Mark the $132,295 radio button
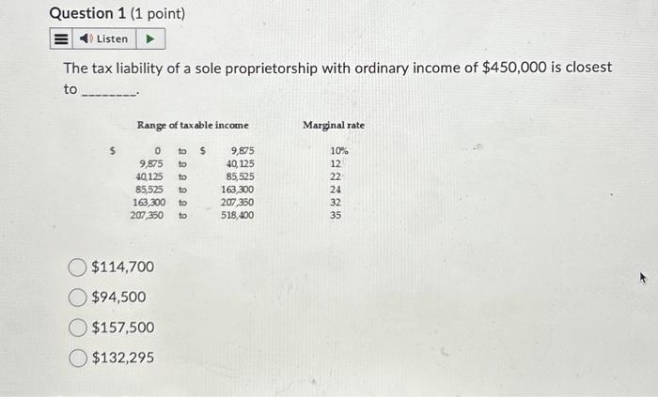The height and width of the screenshot is (397, 658). click(x=78, y=359)
